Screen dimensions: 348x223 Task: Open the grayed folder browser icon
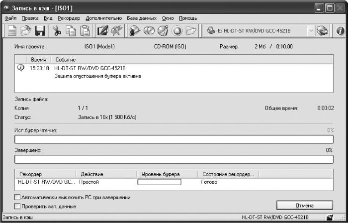(191, 31)
